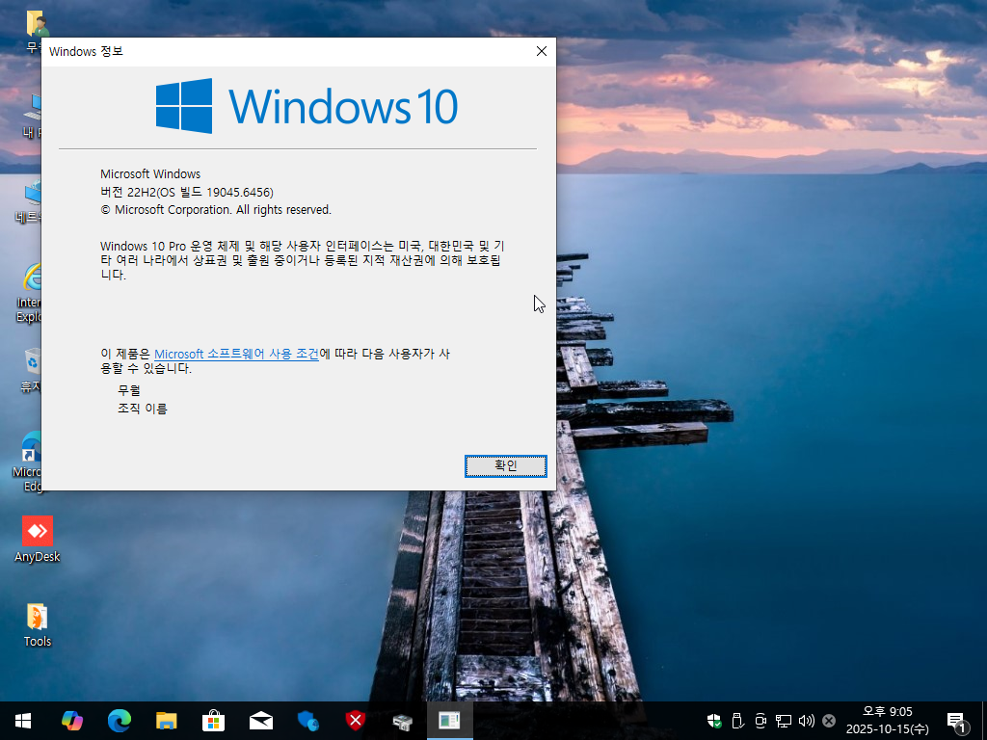Select the active Windows 정보 taskbar item
Viewport: 987px width, 740px height.
pos(449,721)
